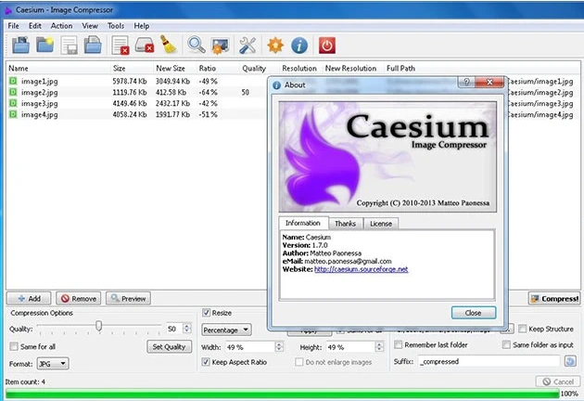Click the broom Clear List icon

169,45
